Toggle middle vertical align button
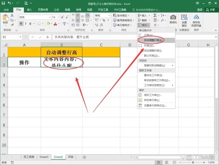The image size is (219, 165). 78,15
